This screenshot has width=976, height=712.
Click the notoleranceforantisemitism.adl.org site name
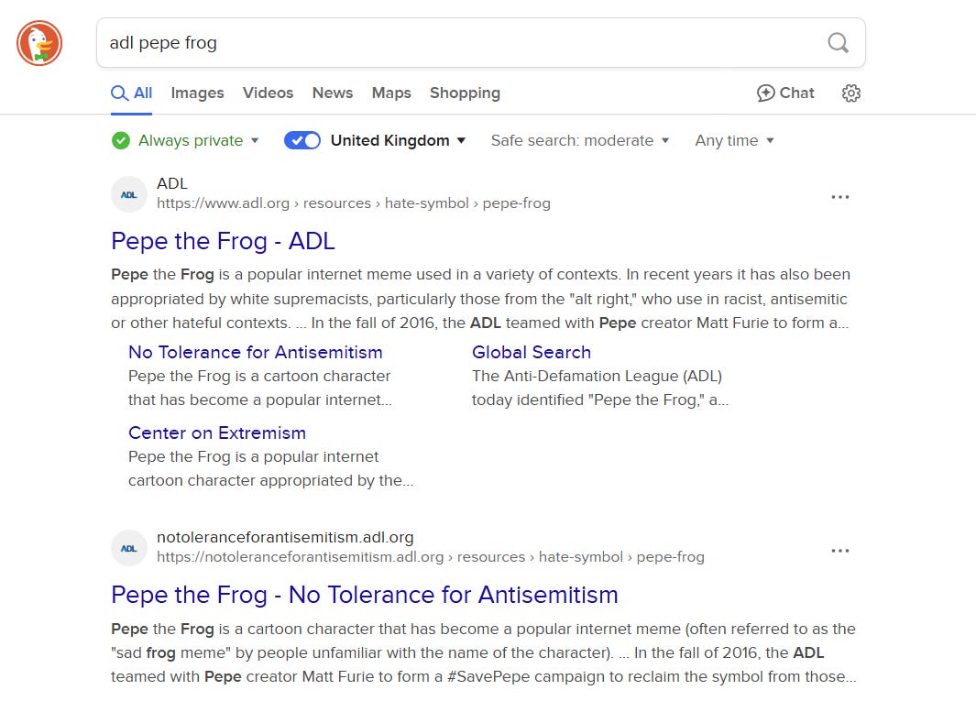coord(285,537)
